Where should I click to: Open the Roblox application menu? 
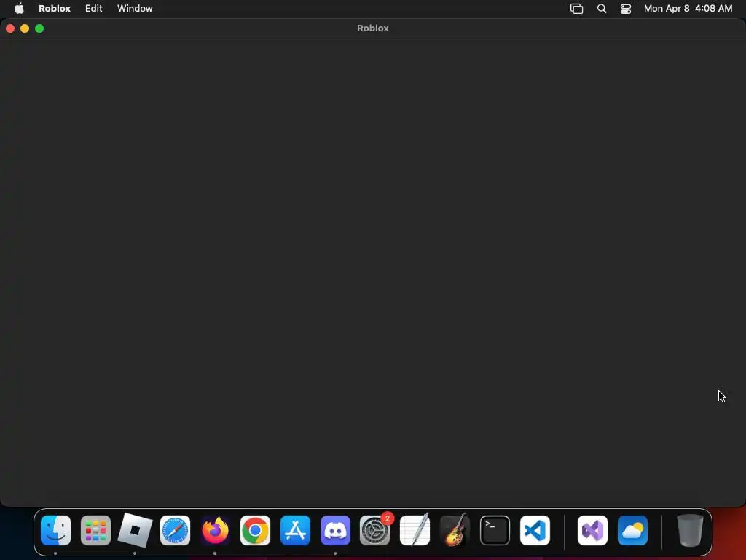click(x=55, y=9)
